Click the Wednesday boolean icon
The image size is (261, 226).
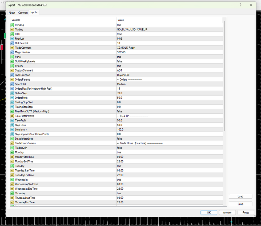click(x=12, y=180)
